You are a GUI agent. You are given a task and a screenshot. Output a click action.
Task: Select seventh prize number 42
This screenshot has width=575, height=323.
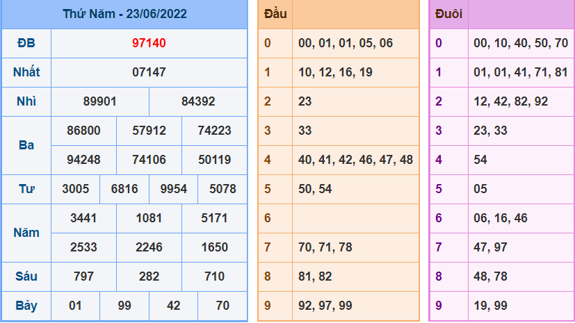(x=173, y=306)
